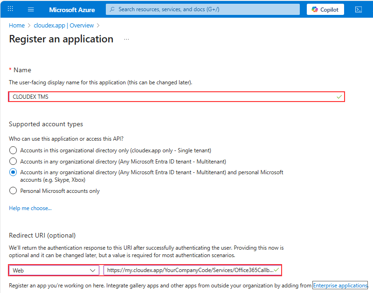The height and width of the screenshot is (293, 373).
Task: Open the Azure apps grid launcher
Action: coord(11,9)
